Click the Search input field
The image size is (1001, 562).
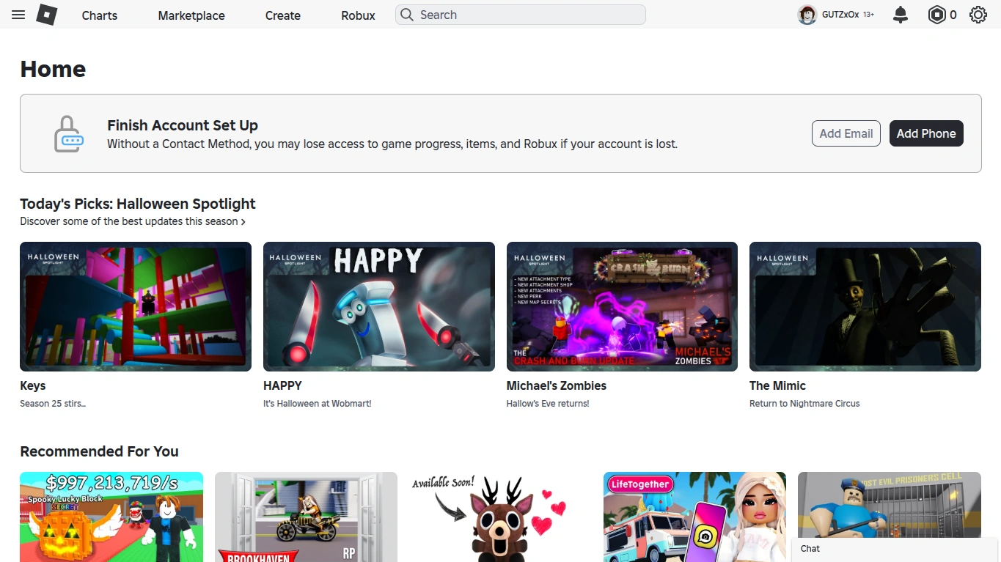(521, 15)
